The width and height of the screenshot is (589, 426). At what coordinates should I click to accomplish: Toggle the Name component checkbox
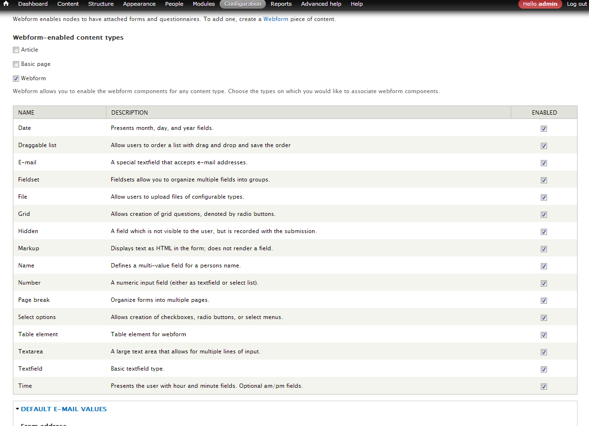pos(544,266)
